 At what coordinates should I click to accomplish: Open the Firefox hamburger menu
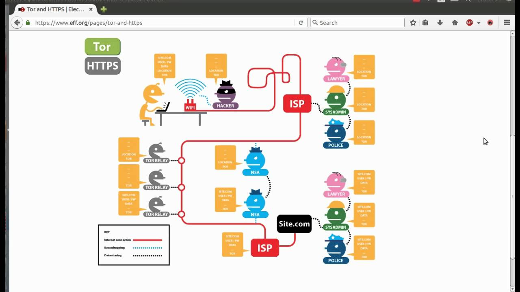pyautogui.click(x=507, y=23)
